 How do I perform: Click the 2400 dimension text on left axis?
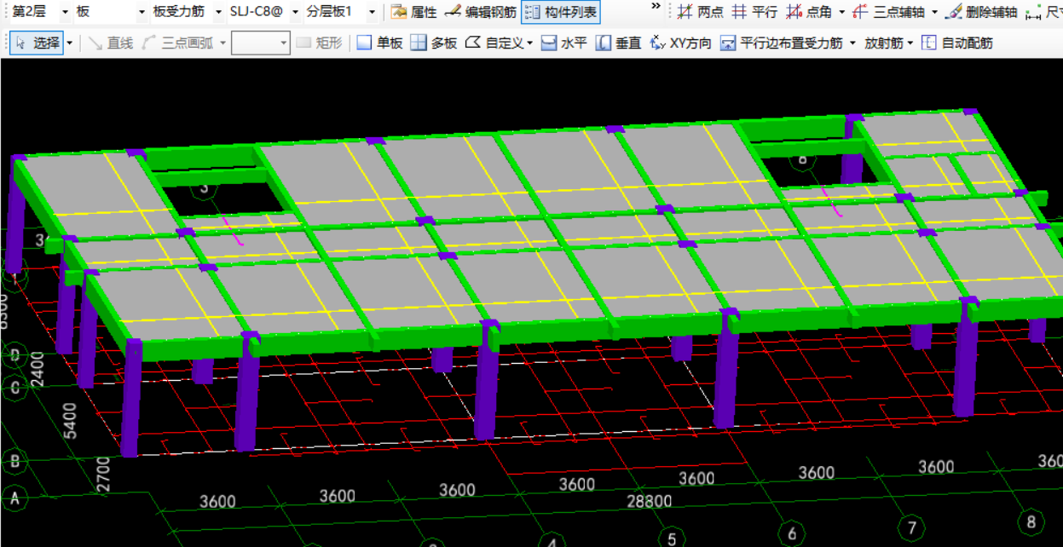38,370
